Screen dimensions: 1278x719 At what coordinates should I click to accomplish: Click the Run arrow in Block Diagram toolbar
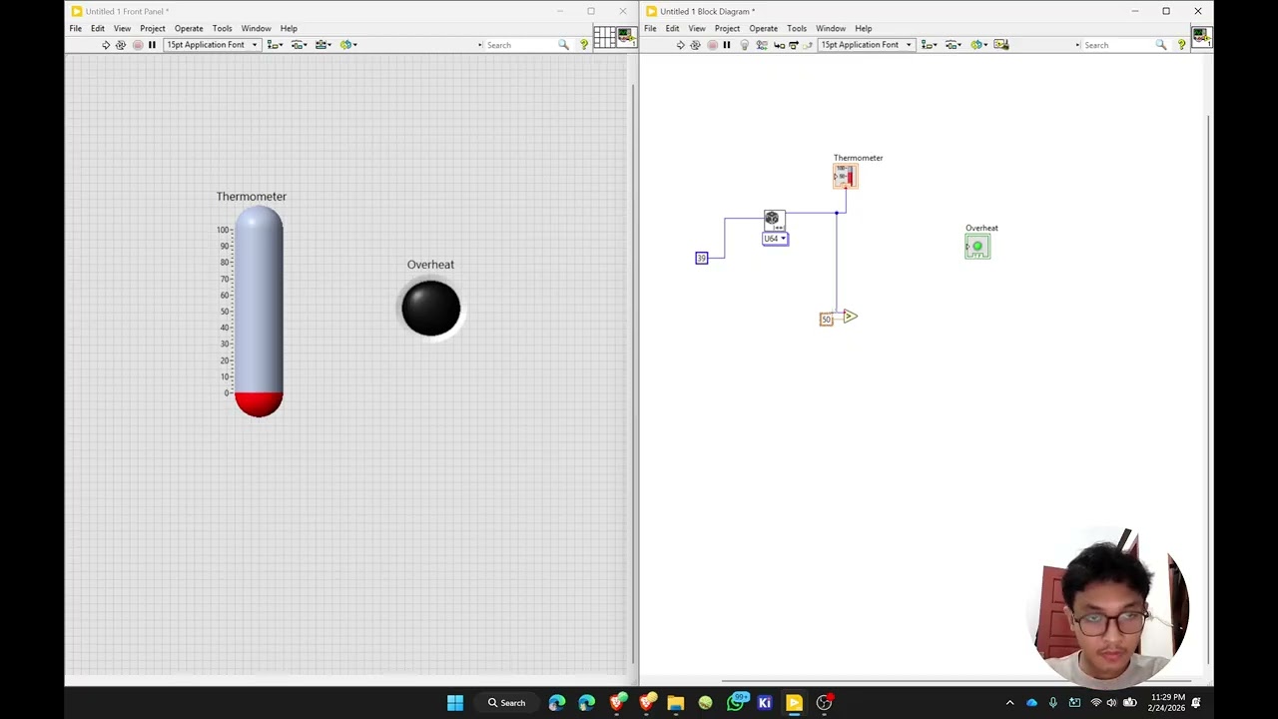pos(681,45)
